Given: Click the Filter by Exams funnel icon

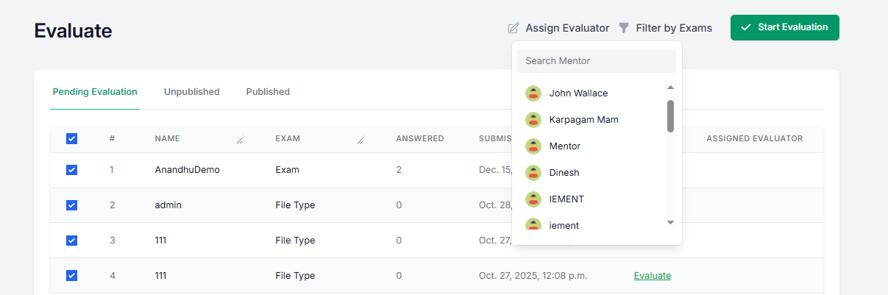Looking at the screenshot, I should (x=624, y=28).
